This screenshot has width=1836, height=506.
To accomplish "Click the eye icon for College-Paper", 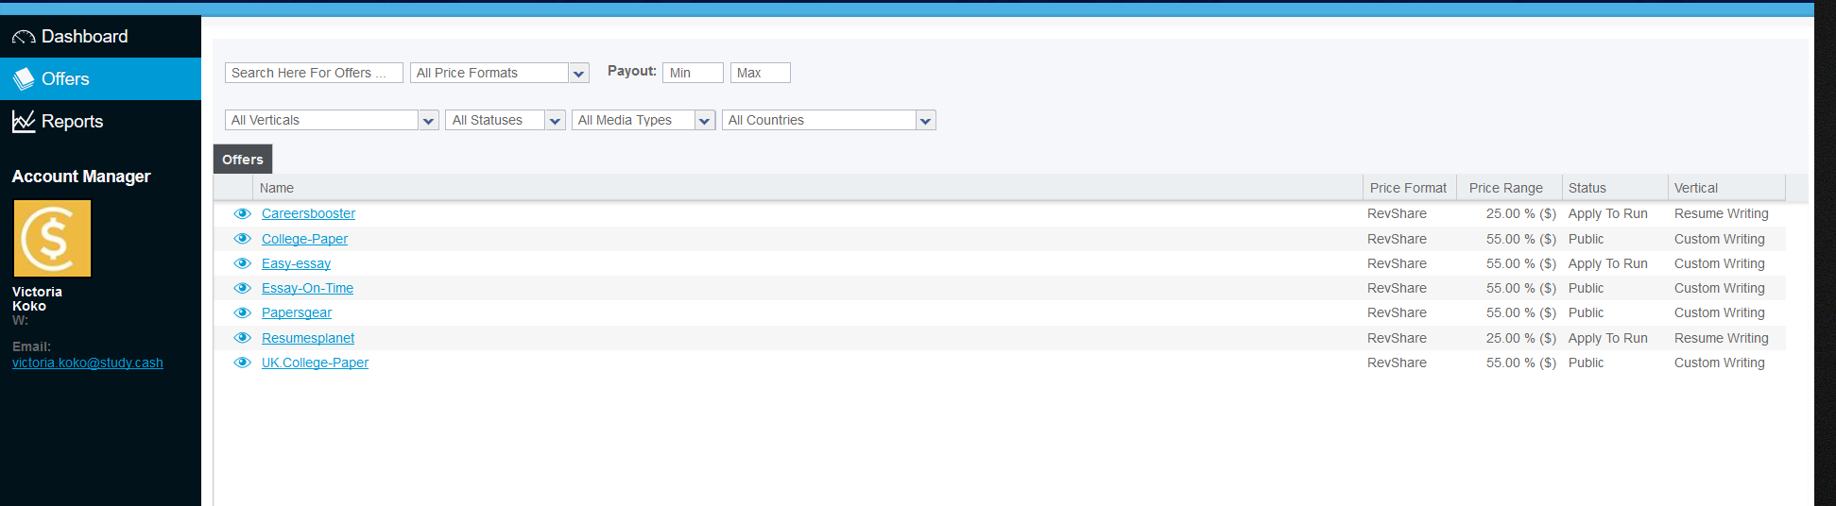I will tap(243, 238).
